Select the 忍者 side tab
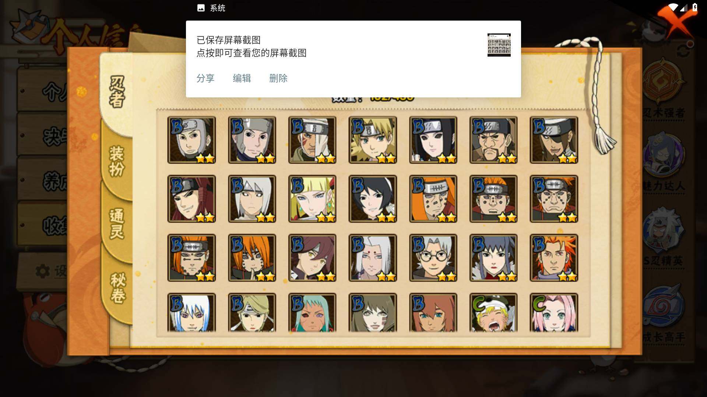 tap(117, 92)
